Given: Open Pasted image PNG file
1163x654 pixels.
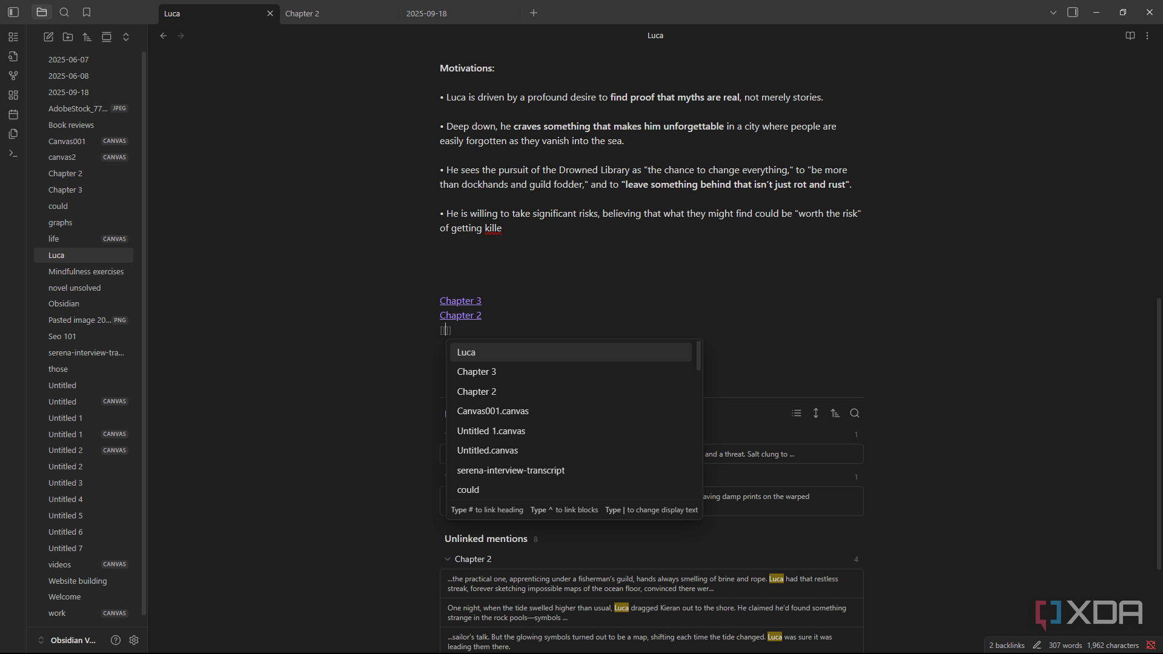Looking at the screenshot, I should pyautogui.click(x=84, y=320).
